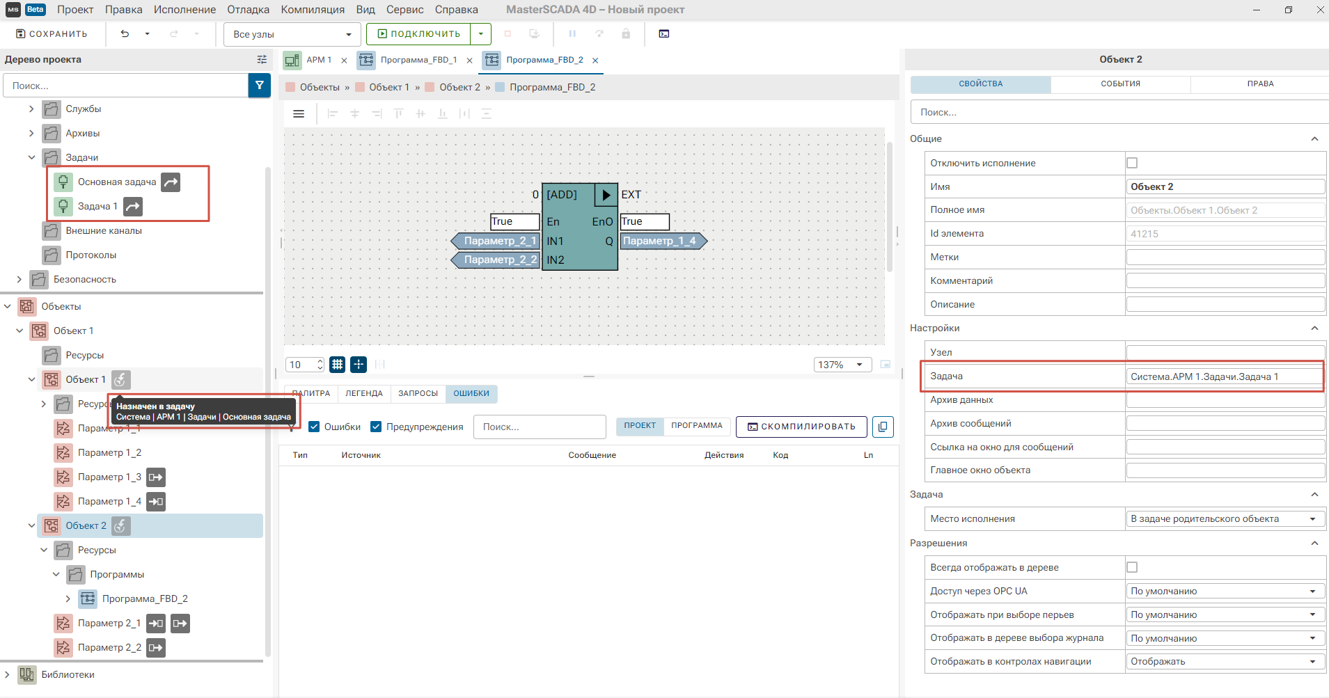Open Отображать в контролах навигации dropdown
Viewport: 1329px width, 698px height.
tap(1225, 662)
